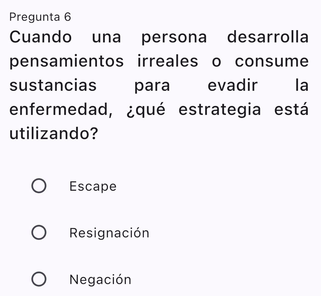Click the word "desarrolla" in the question
321x296 pixels.
coord(268,37)
